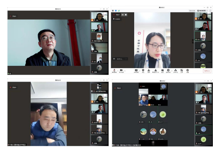Expand the arrow beside the microphone button
The height and width of the screenshot is (157, 213).
[118, 71]
